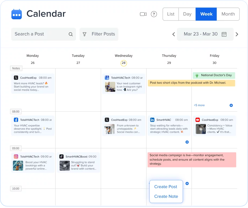Click the LinkedIn icon on SmartHVAC's Thursday post

pyautogui.click(x=153, y=120)
